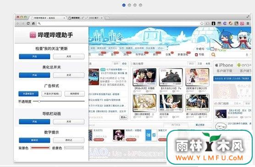
Task: Select the second carousel dot
Action: [x=129, y=5]
